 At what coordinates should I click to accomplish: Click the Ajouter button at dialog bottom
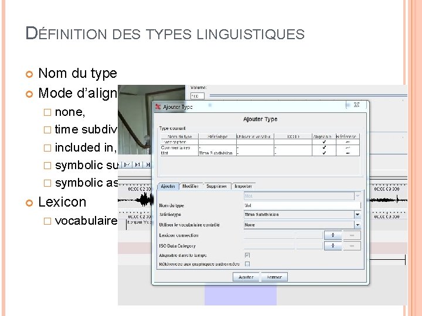pos(246,277)
